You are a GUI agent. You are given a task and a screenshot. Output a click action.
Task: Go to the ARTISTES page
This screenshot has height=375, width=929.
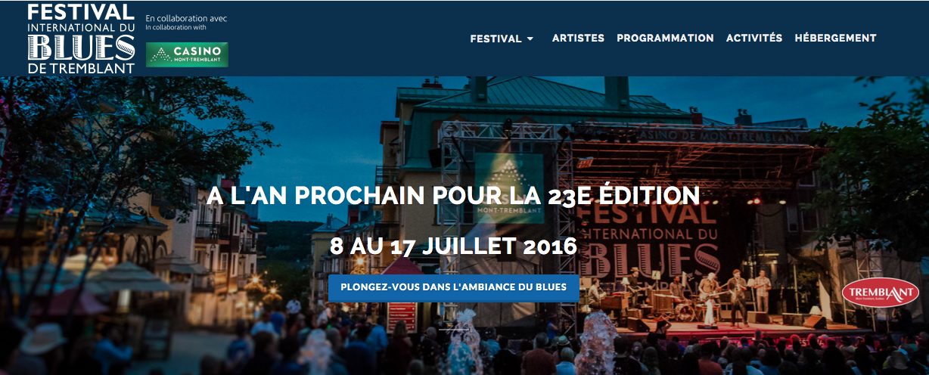tap(578, 38)
